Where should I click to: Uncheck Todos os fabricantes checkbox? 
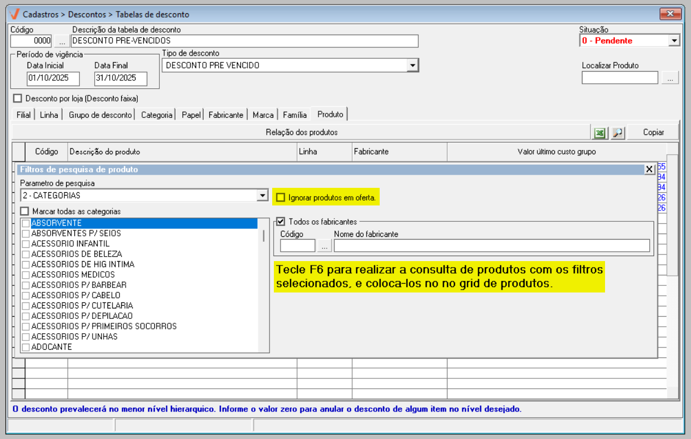click(x=281, y=221)
